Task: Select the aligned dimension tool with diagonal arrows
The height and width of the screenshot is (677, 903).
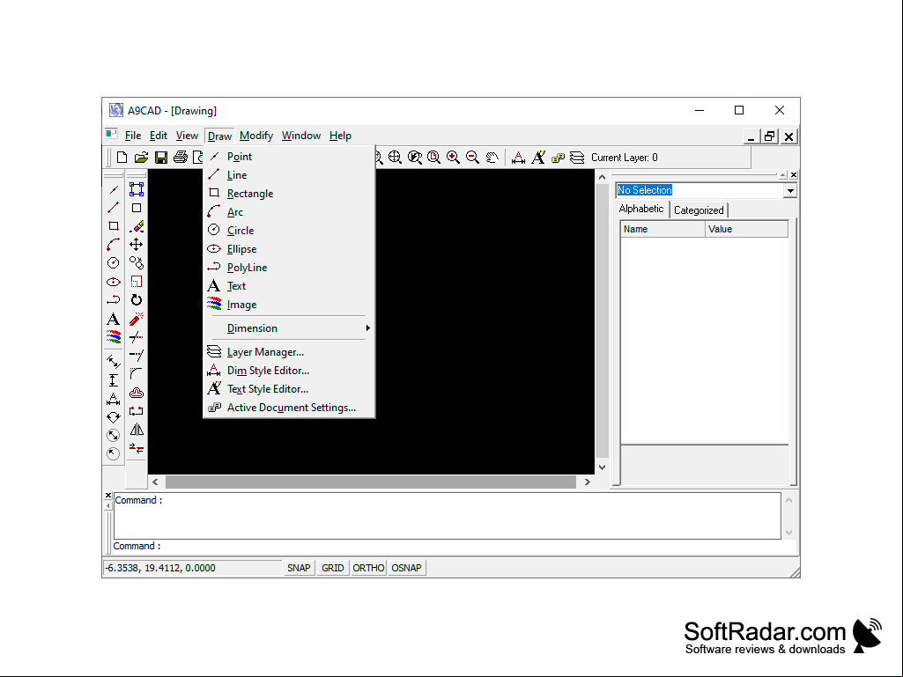Action: pos(114,362)
